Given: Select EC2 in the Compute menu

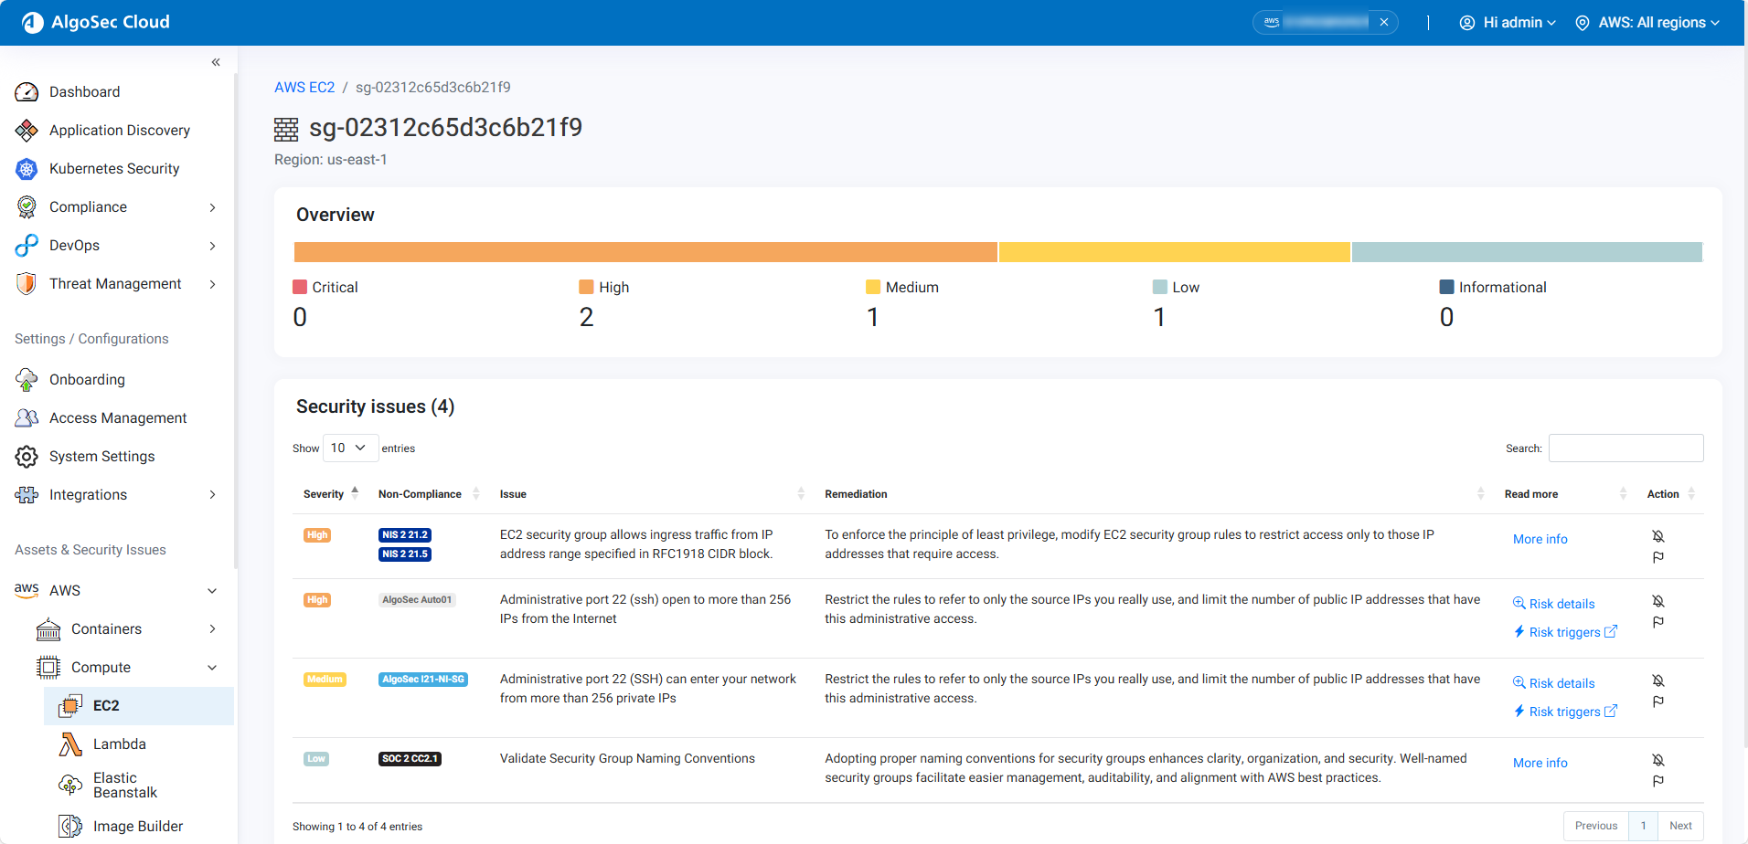Looking at the screenshot, I should [106, 706].
